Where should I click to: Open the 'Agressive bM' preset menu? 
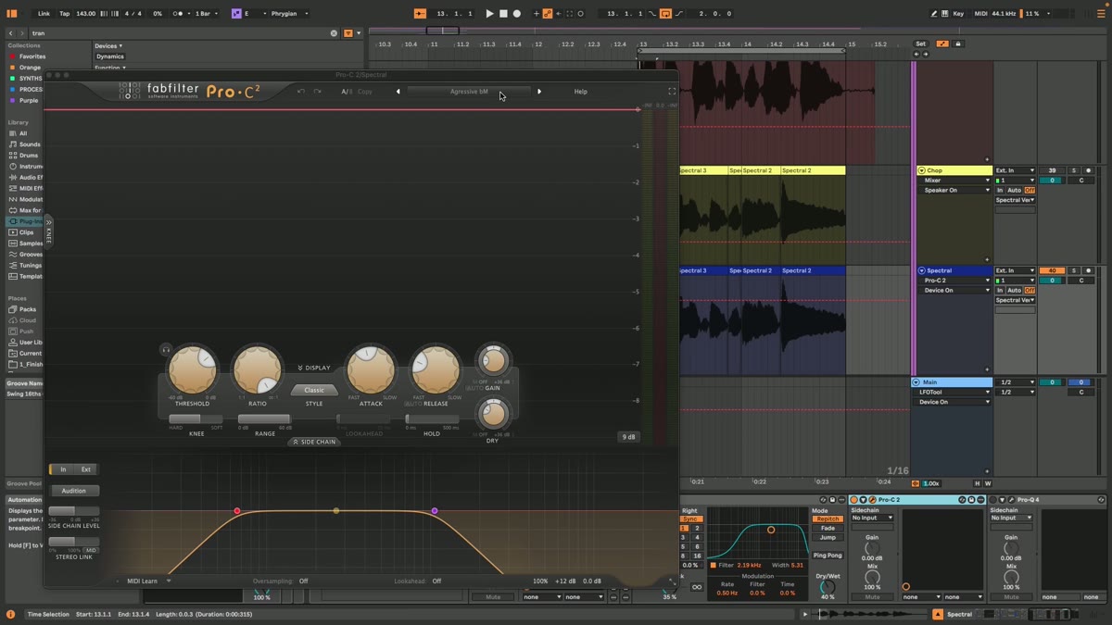click(x=469, y=92)
